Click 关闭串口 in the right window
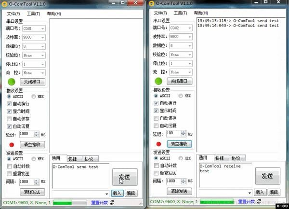Image resolution: width=289 pixels, height=209 pixels. (x=180, y=81)
